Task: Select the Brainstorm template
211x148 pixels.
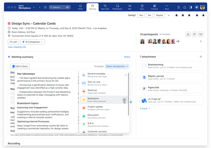Action: click(x=104, y=100)
